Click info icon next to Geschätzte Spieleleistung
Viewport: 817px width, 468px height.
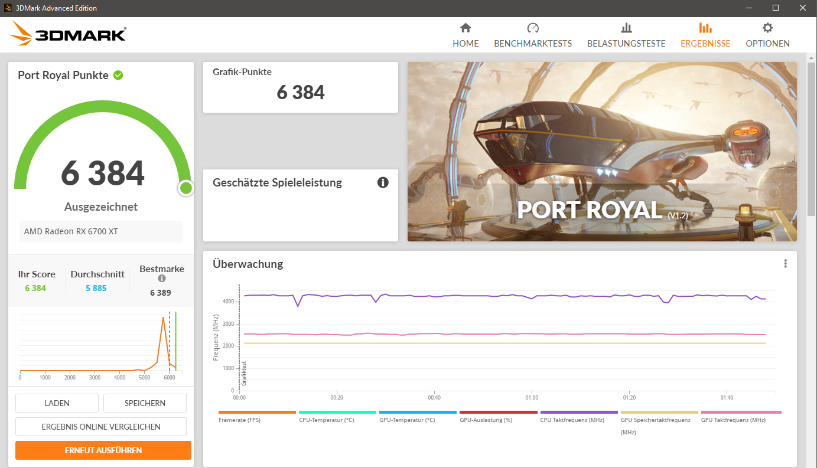383,182
